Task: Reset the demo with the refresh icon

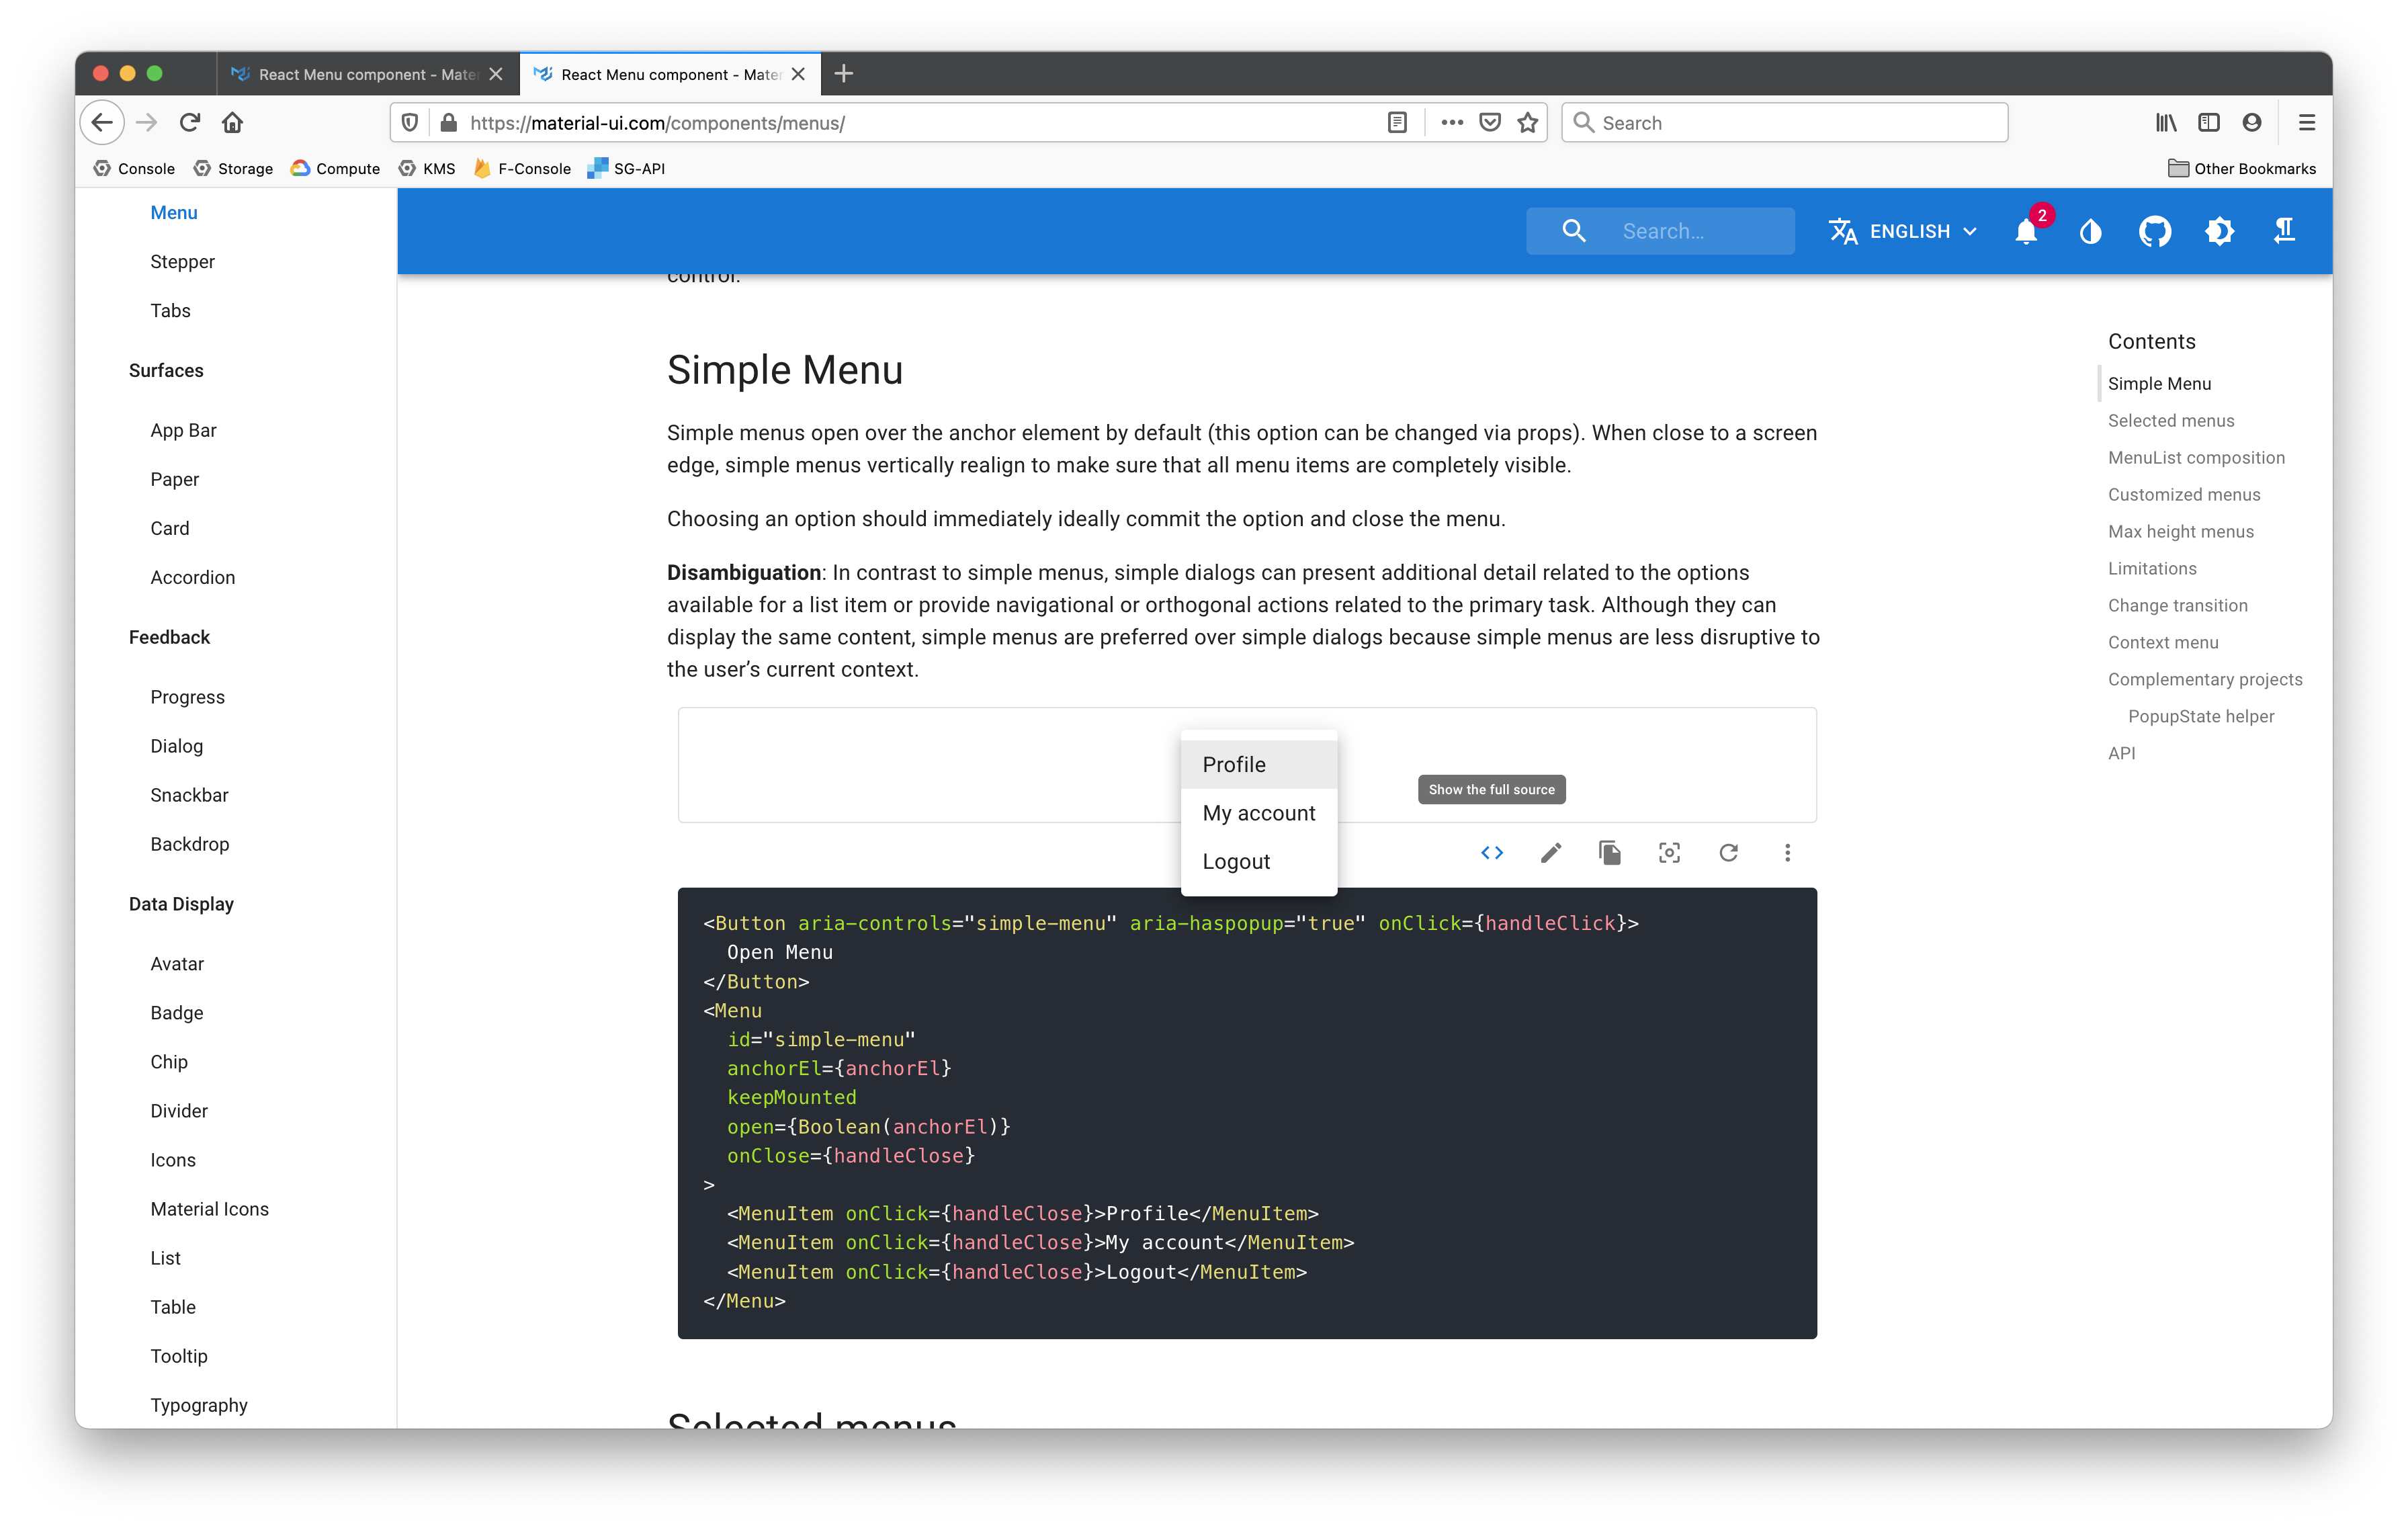Action: [1729, 853]
